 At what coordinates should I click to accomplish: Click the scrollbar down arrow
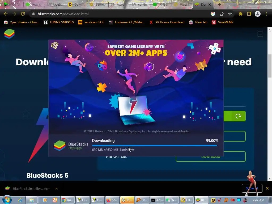(x=270, y=178)
